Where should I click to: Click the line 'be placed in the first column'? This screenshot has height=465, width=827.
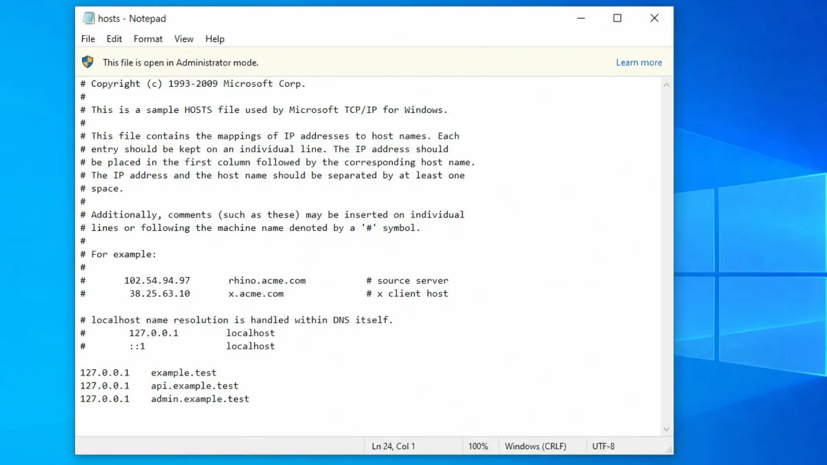pos(278,163)
